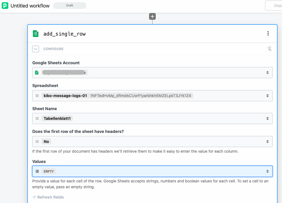This screenshot has width=282, height=203.
Task: Click the No value chip
Action: tap(46, 142)
